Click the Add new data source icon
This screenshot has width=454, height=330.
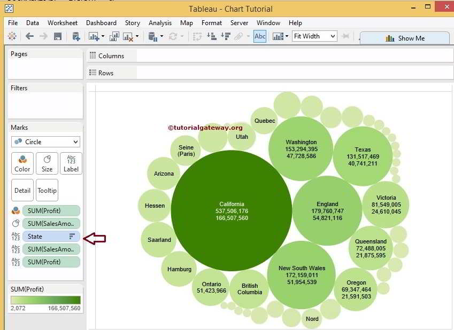coord(76,36)
